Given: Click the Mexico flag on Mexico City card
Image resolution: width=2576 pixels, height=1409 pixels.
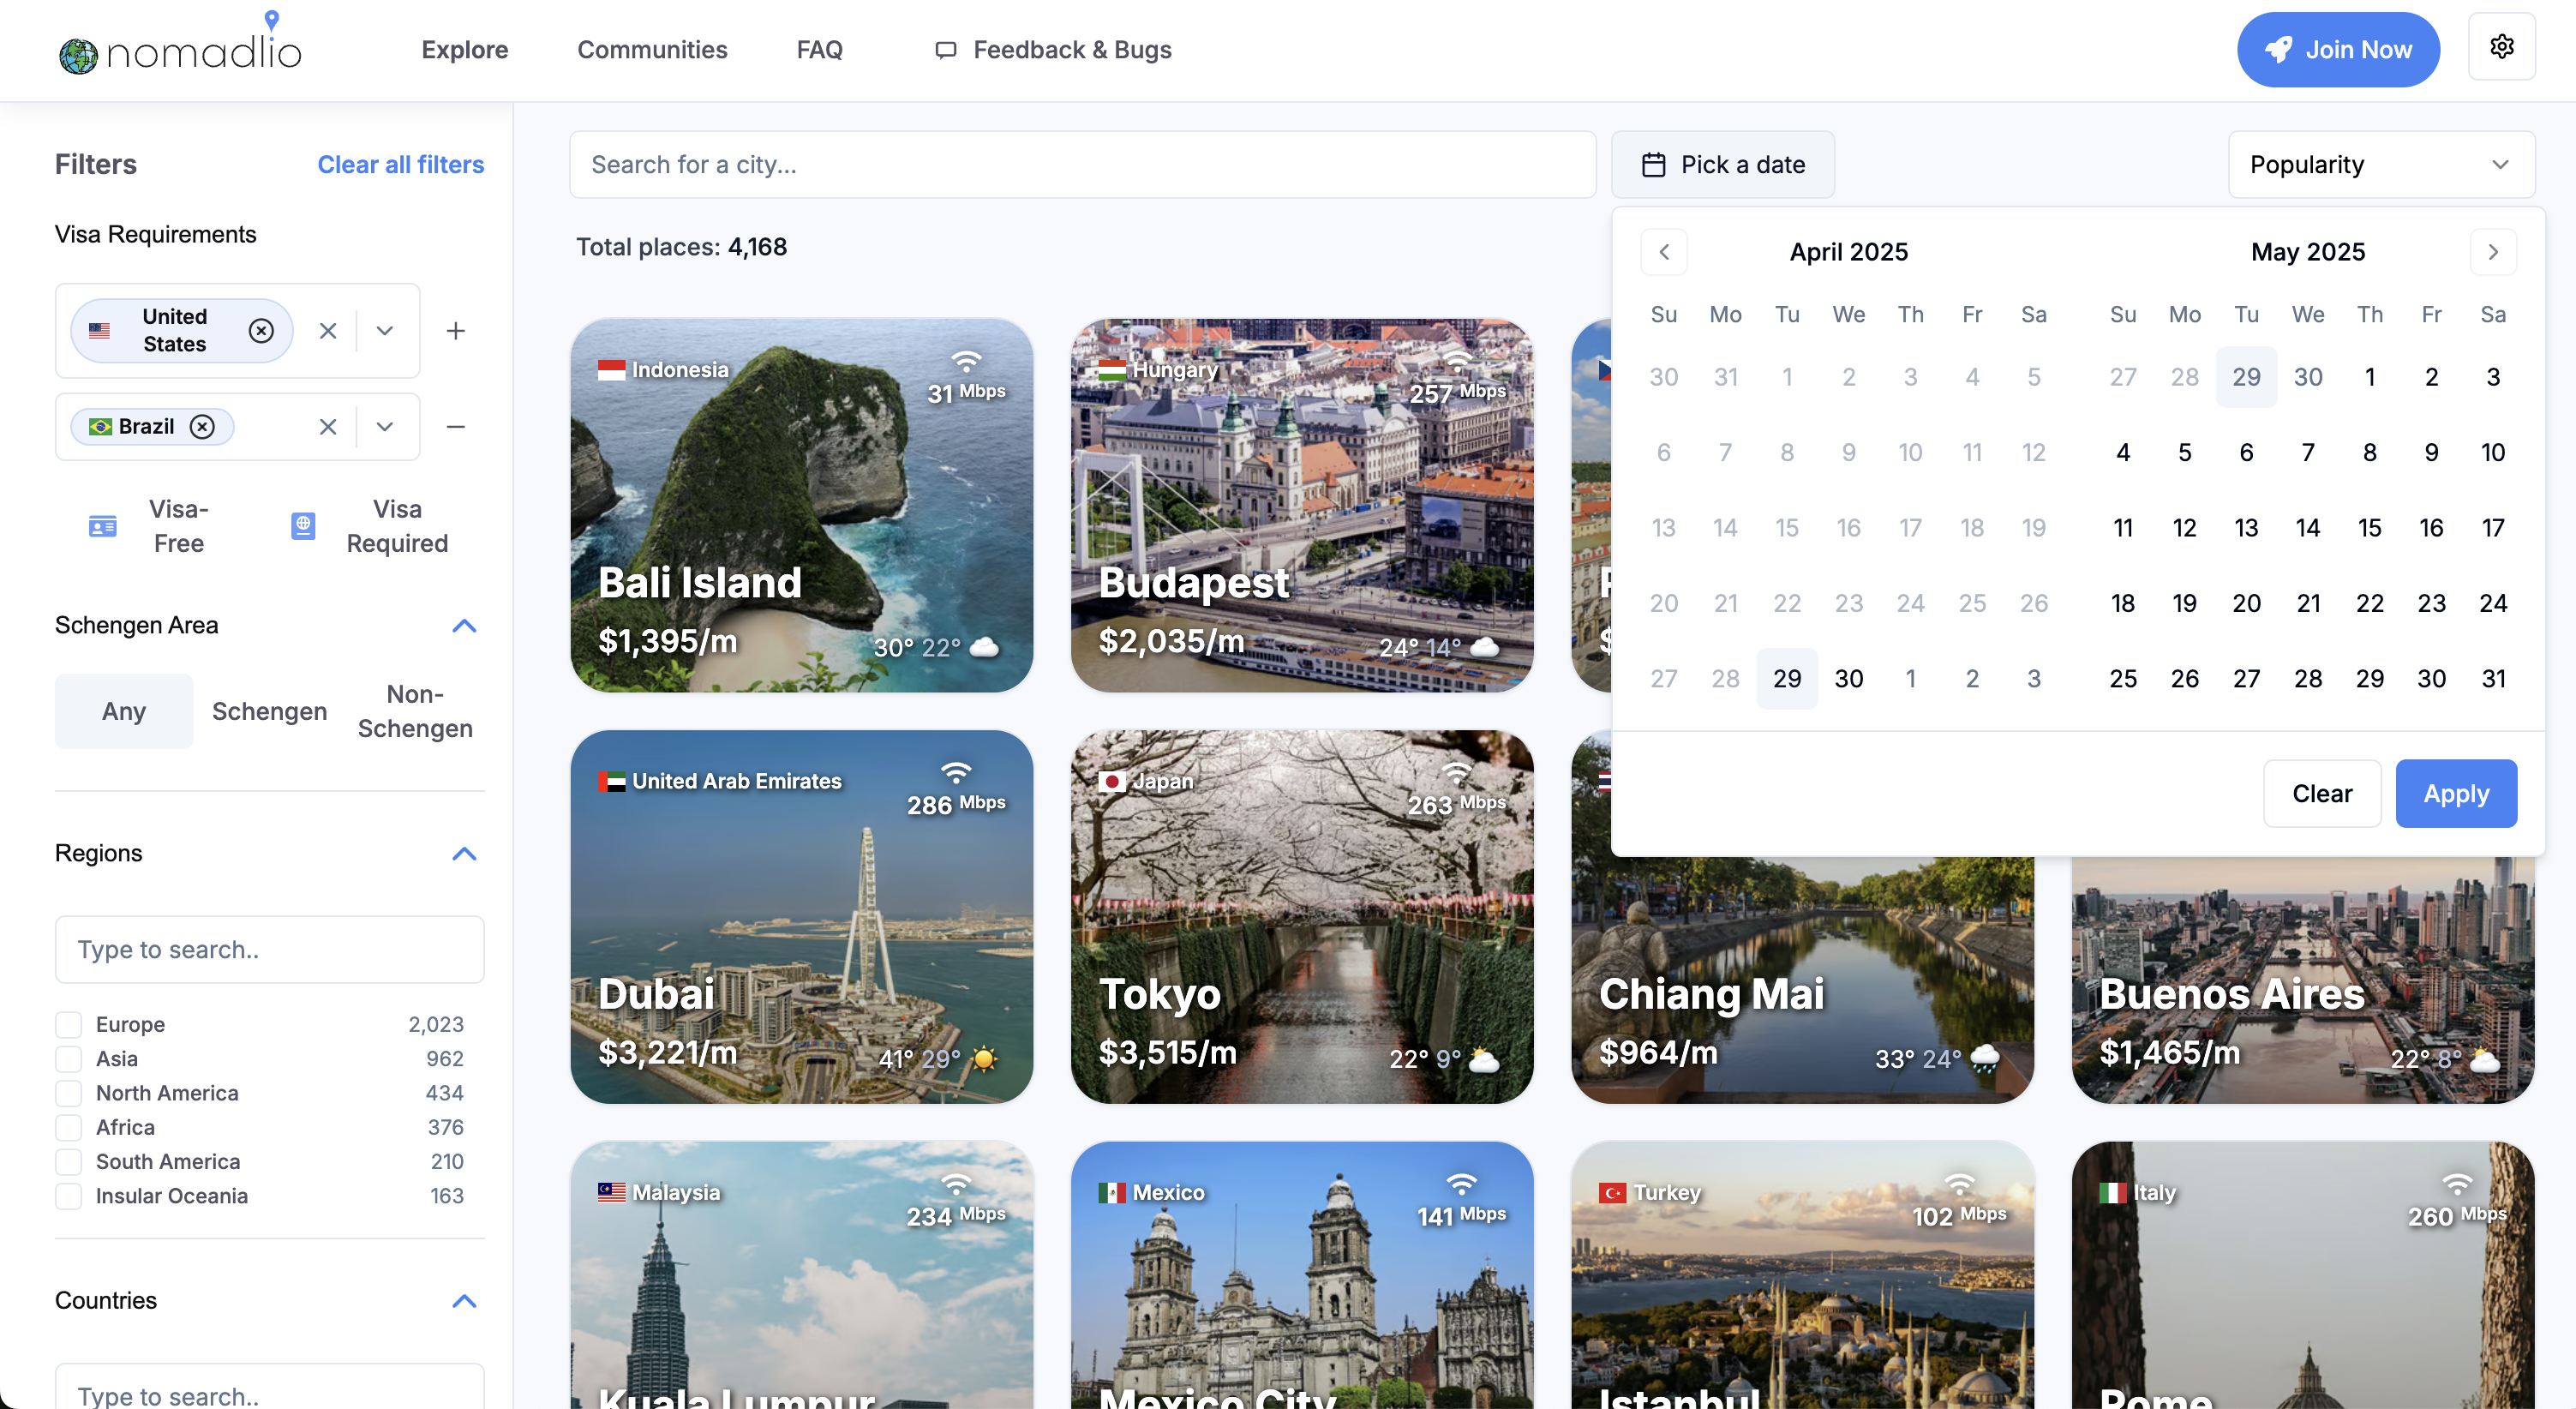Looking at the screenshot, I should (x=1112, y=1193).
